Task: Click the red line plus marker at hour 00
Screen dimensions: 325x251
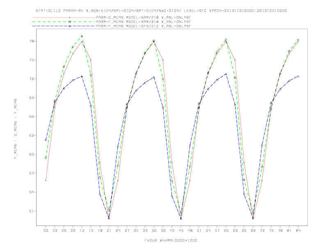Action: coord(46,180)
